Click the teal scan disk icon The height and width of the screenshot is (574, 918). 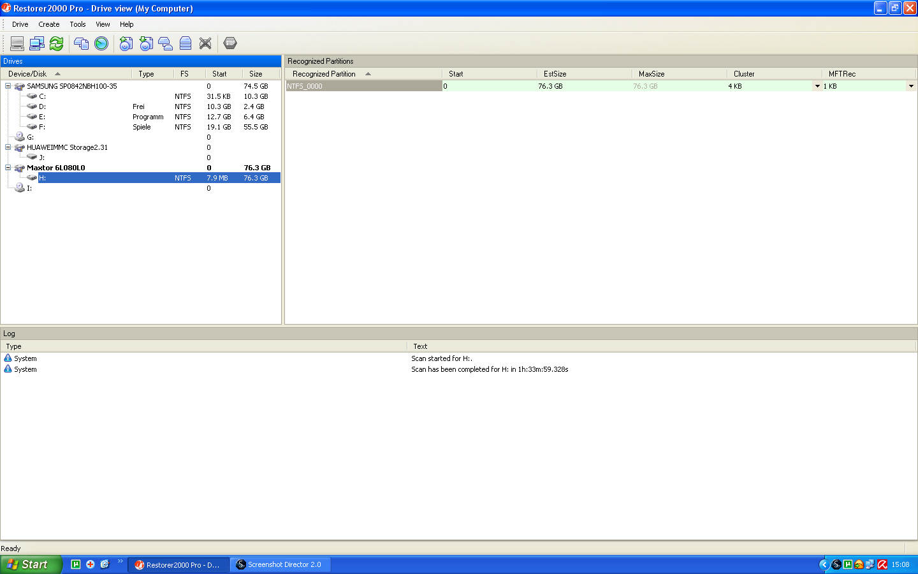click(x=101, y=43)
